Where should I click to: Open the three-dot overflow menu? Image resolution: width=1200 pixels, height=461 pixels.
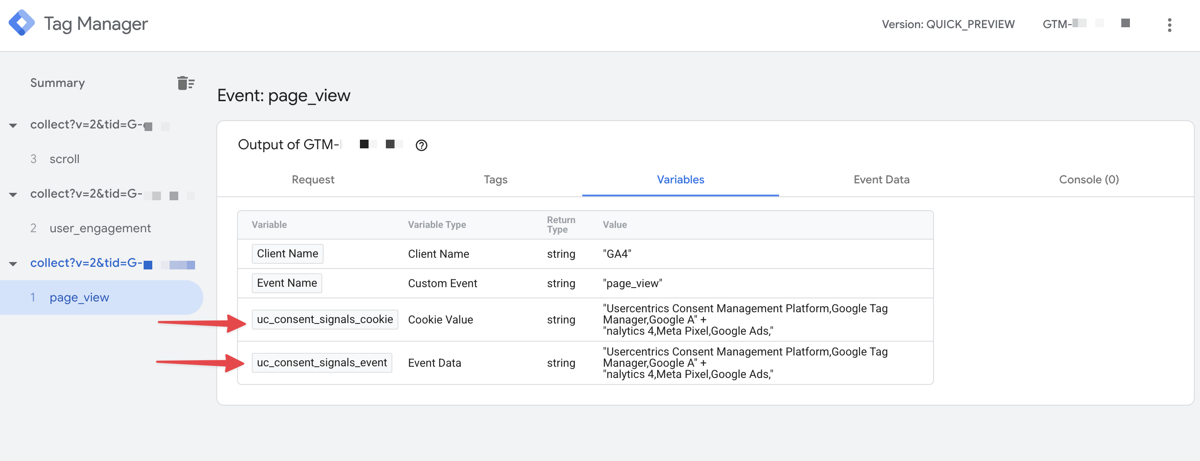(x=1170, y=26)
